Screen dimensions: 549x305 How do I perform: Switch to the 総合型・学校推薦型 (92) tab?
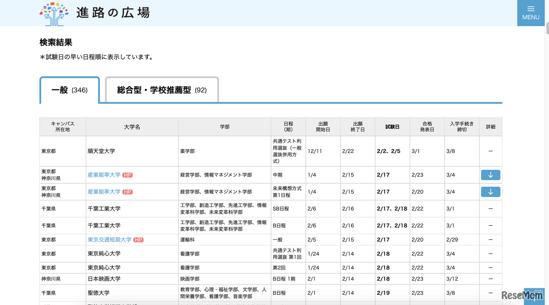162,90
